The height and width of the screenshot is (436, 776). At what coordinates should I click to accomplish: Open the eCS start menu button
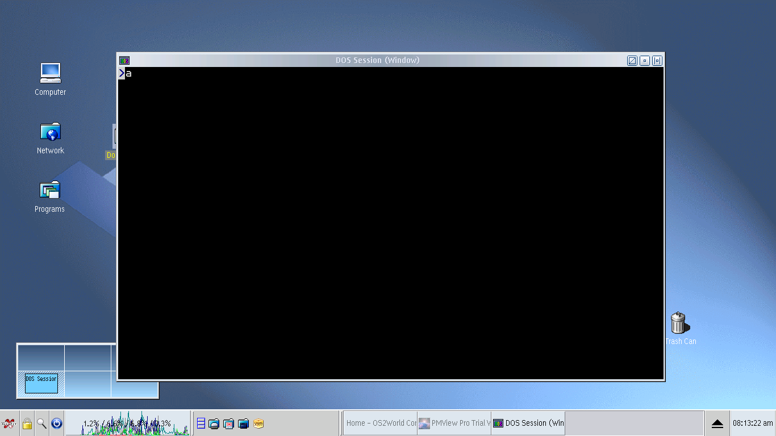coord(9,424)
